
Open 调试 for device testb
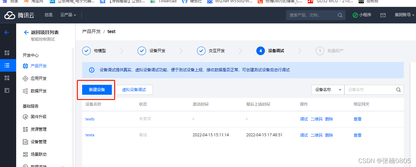pyautogui.click(x=304, y=119)
